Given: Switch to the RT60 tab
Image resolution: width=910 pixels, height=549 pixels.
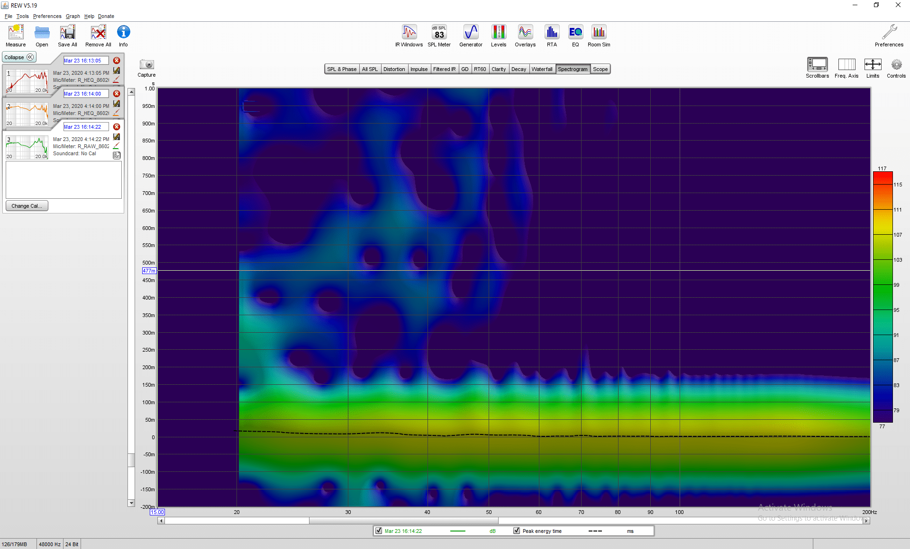Looking at the screenshot, I should click(480, 69).
